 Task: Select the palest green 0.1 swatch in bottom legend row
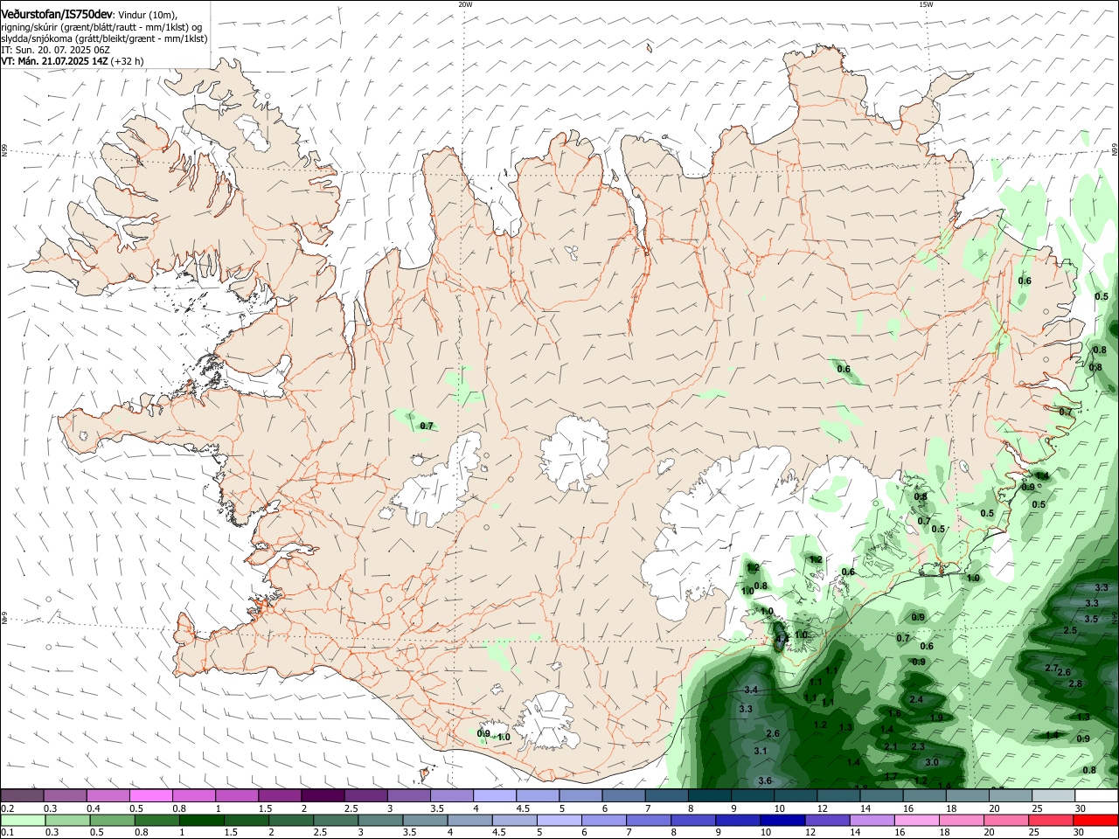click(22, 821)
